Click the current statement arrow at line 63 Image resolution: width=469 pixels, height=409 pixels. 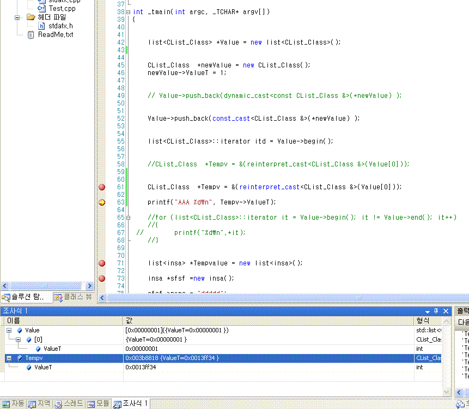click(101, 202)
